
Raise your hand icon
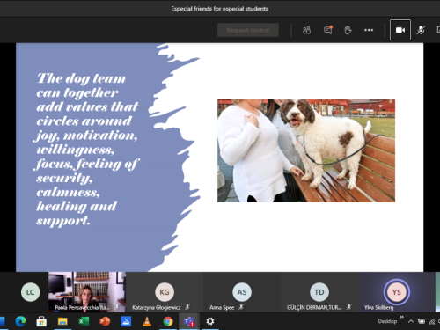[348, 30]
